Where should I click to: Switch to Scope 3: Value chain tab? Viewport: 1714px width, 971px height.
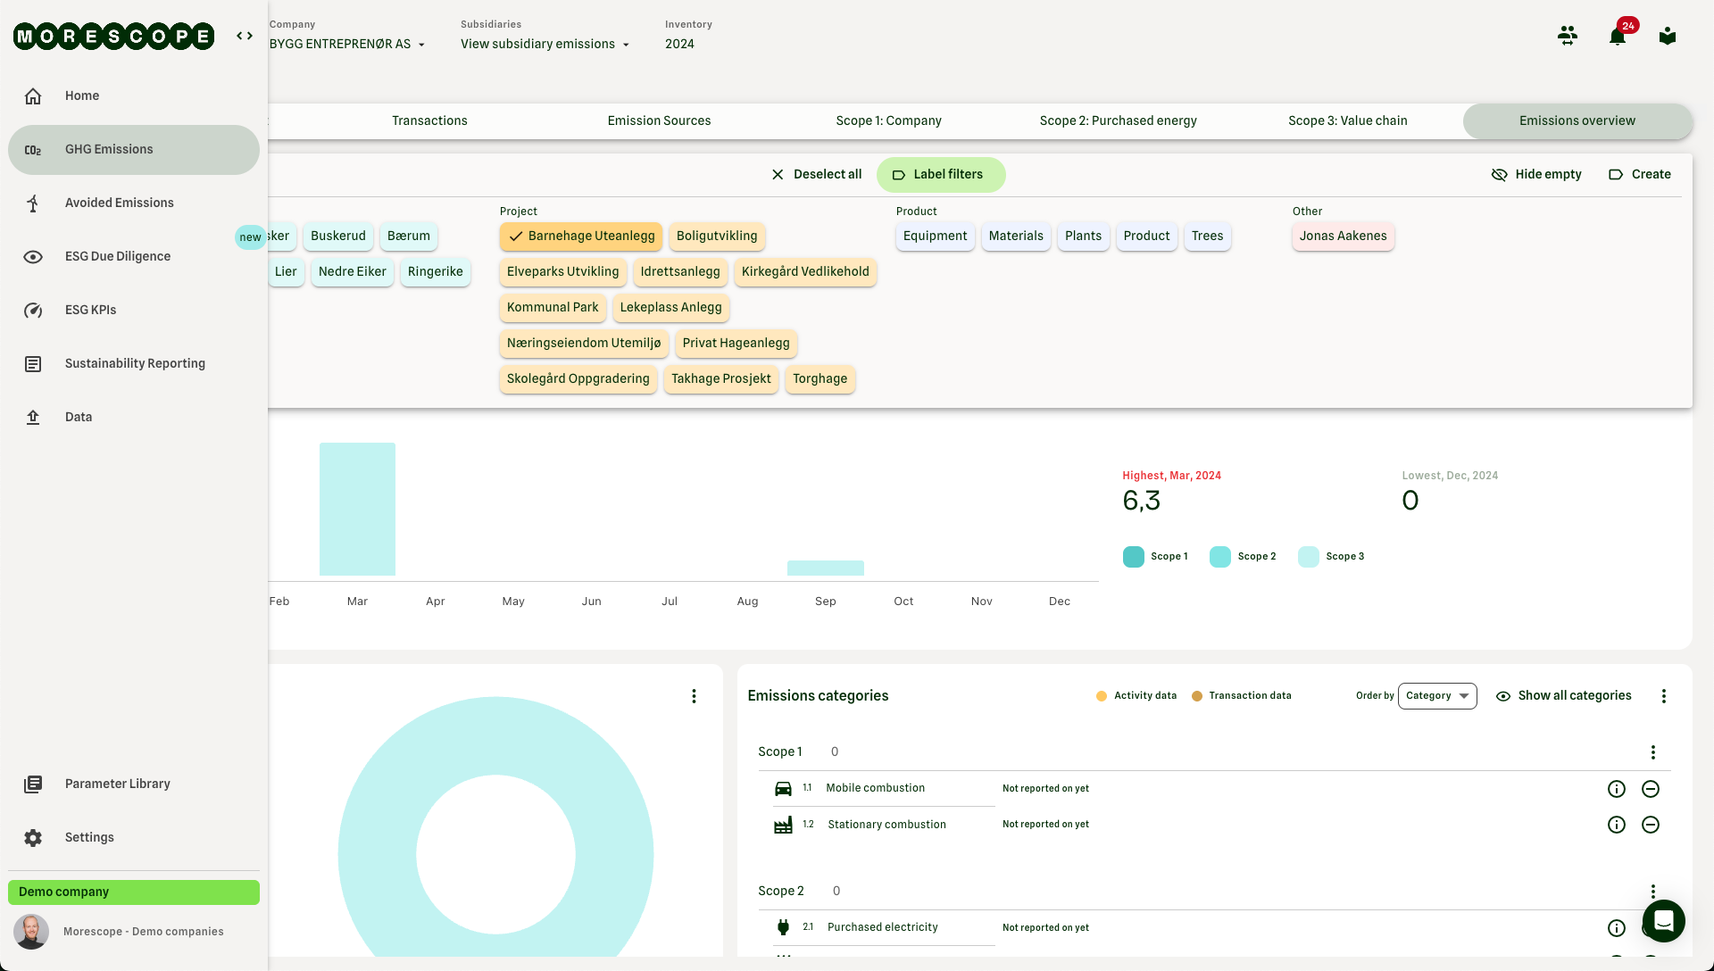click(x=1347, y=121)
